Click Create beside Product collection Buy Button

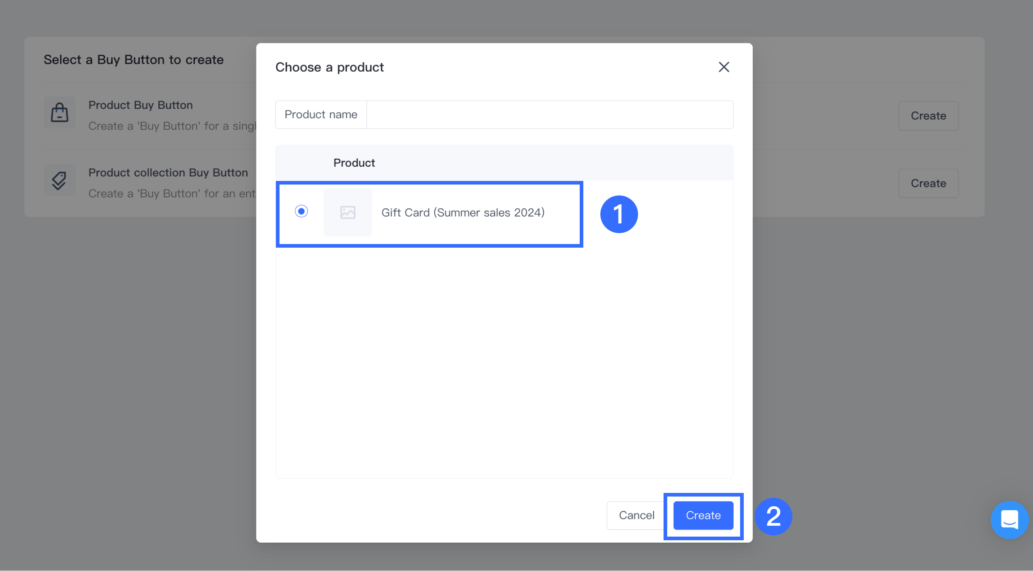coord(928,183)
